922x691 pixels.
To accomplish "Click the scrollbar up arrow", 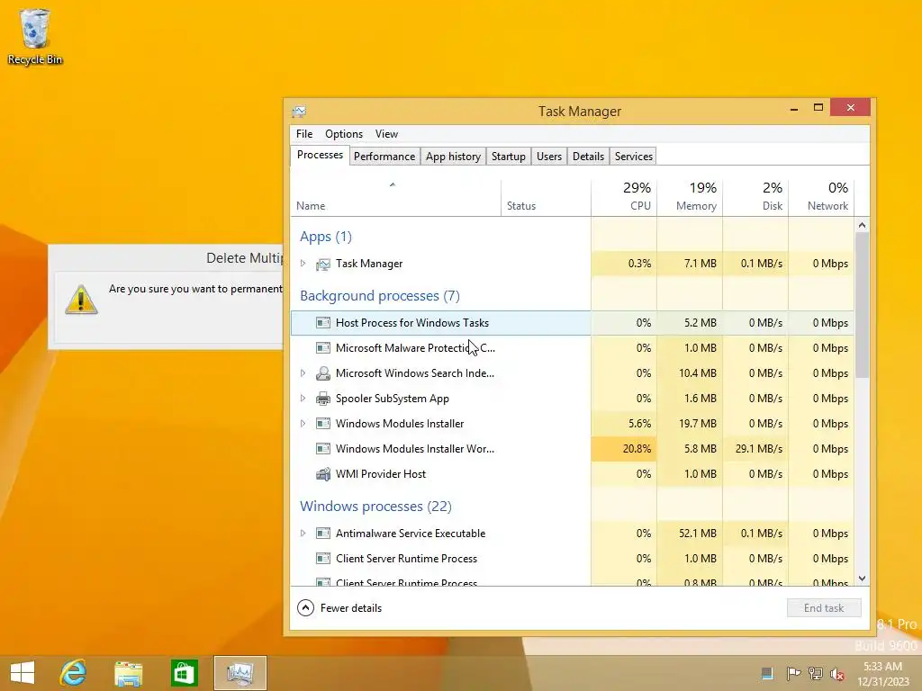I will (862, 225).
